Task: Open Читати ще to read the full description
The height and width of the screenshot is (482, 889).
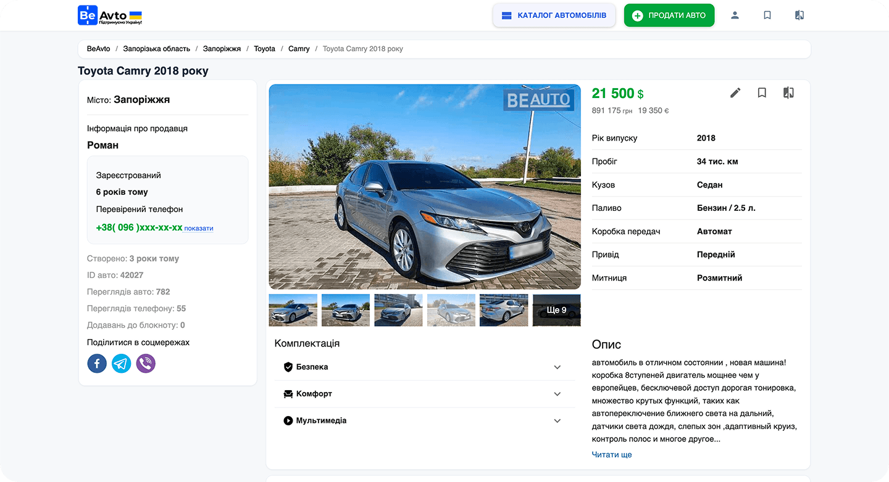Action: point(612,455)
